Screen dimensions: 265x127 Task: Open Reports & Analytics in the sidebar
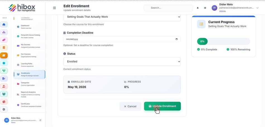point(29,94)
